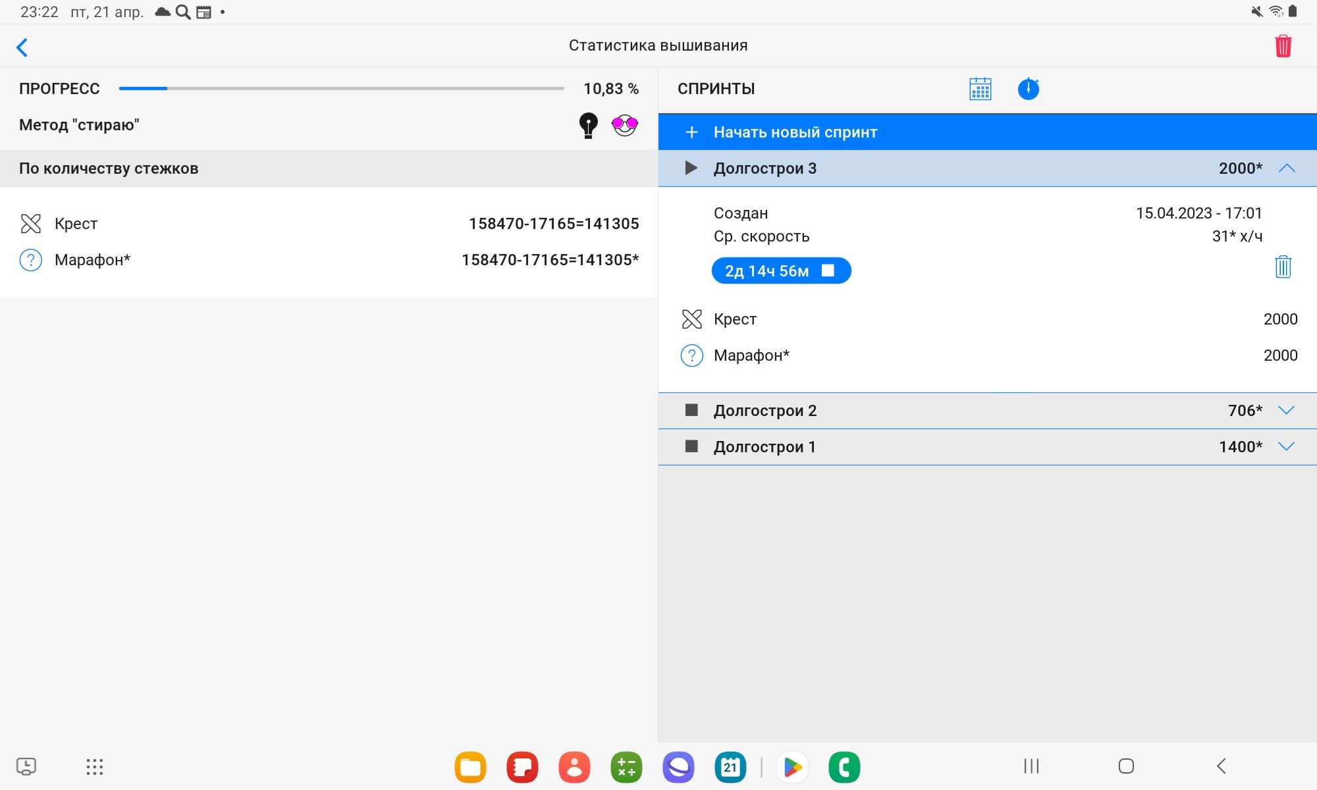Click the ПРОГРЕСС progress bar
This screenshot has height=790, width=1317.
click(x=341, y=88)
